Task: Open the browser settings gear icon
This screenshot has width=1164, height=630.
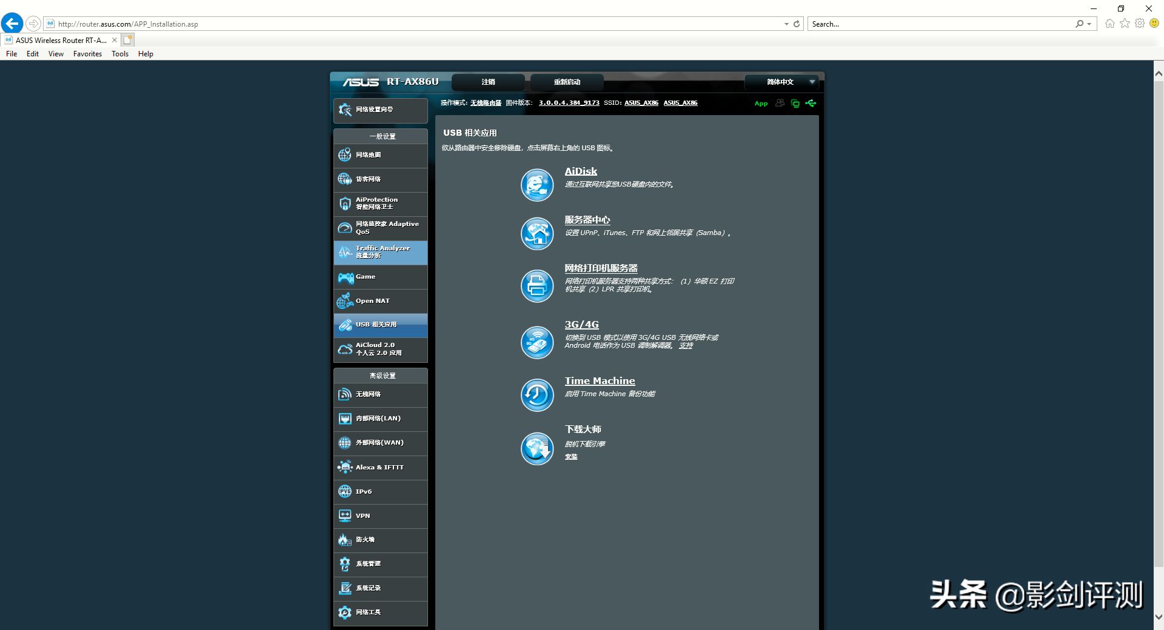Action: coord(1140,24)
